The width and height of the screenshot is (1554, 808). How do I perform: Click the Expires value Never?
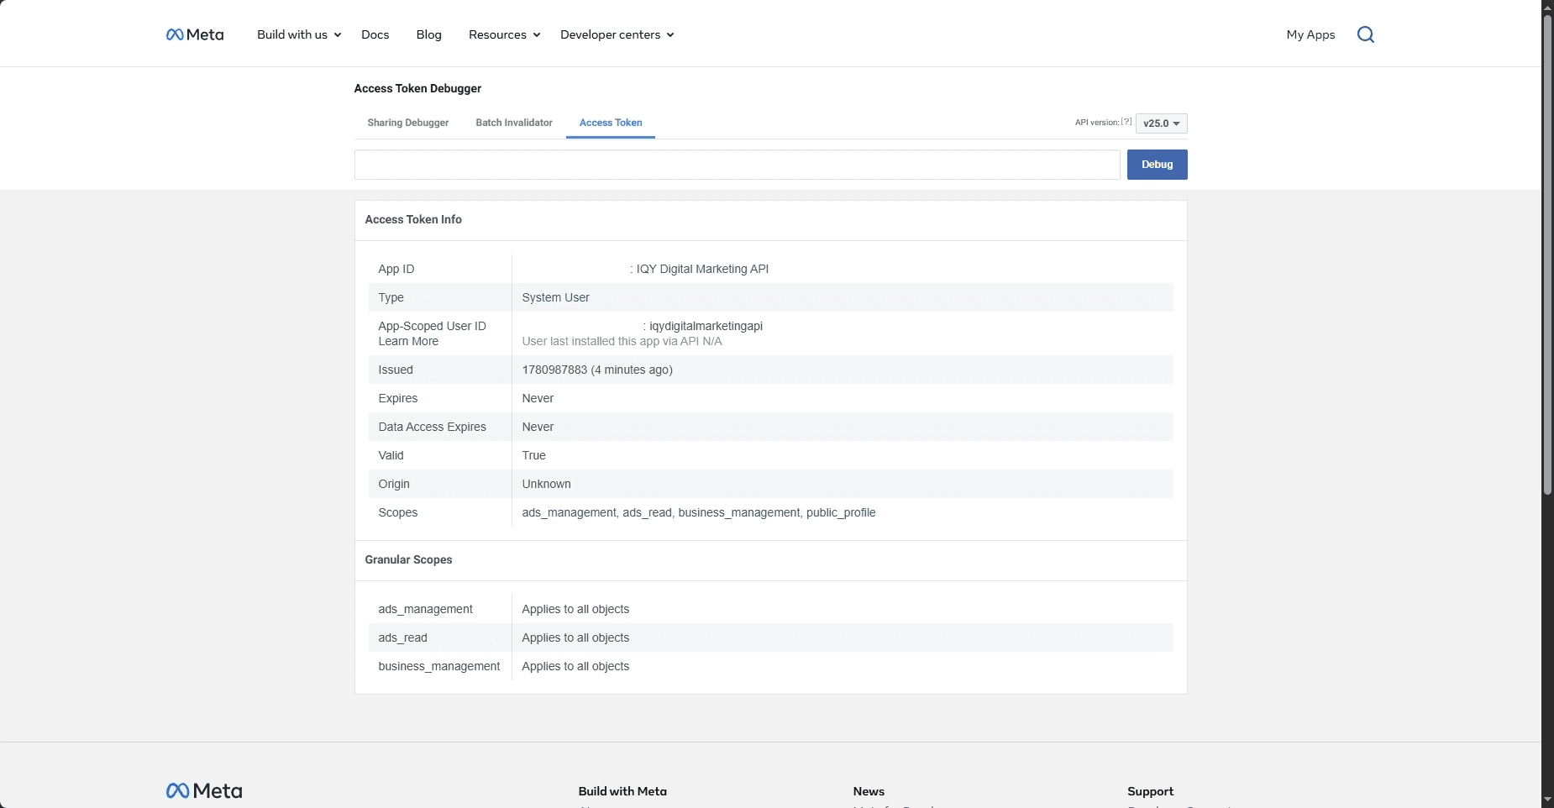[x=538, y=398]
